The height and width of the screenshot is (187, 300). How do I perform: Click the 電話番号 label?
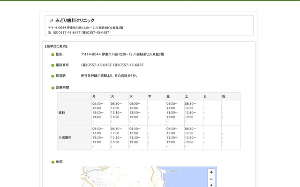62,65
